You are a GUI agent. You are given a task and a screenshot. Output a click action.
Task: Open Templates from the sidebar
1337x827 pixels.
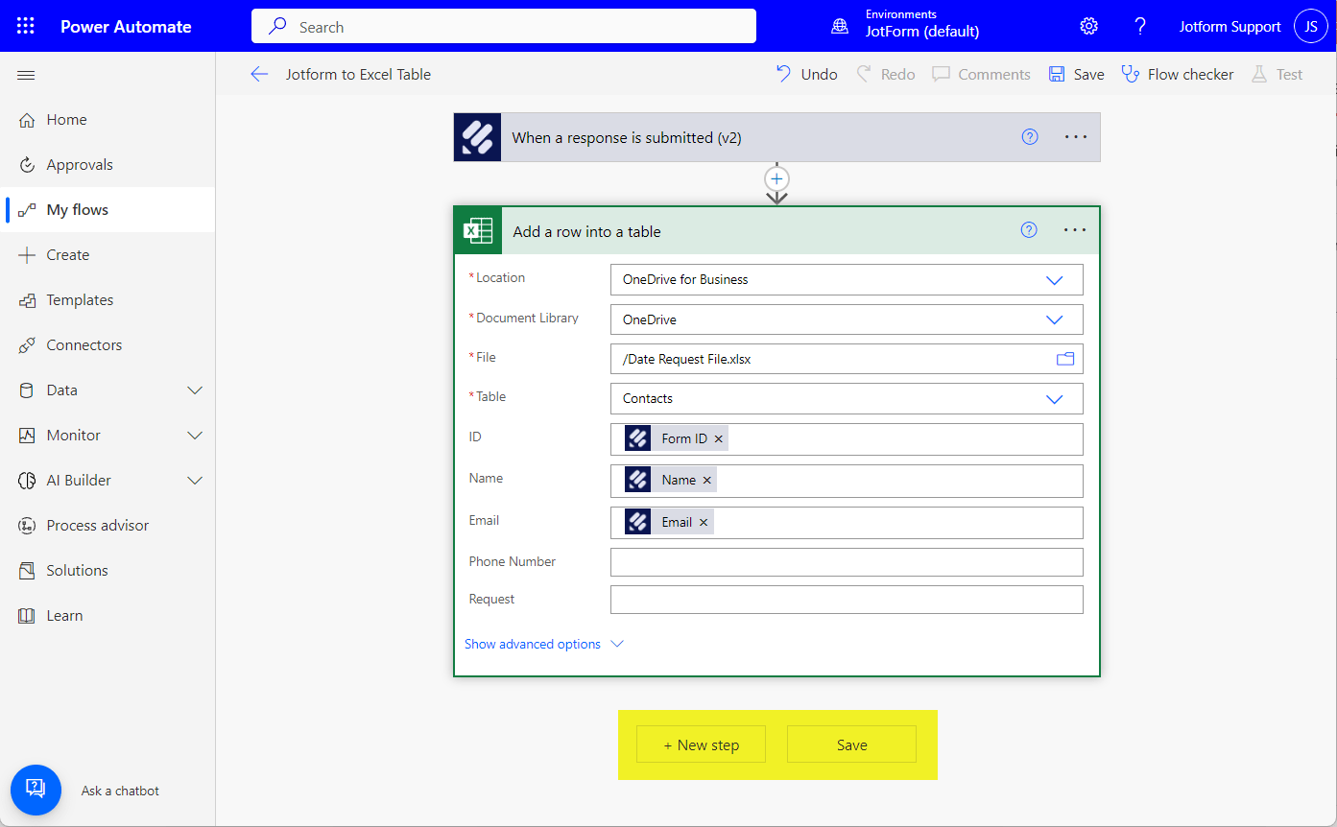pos(80,300)
